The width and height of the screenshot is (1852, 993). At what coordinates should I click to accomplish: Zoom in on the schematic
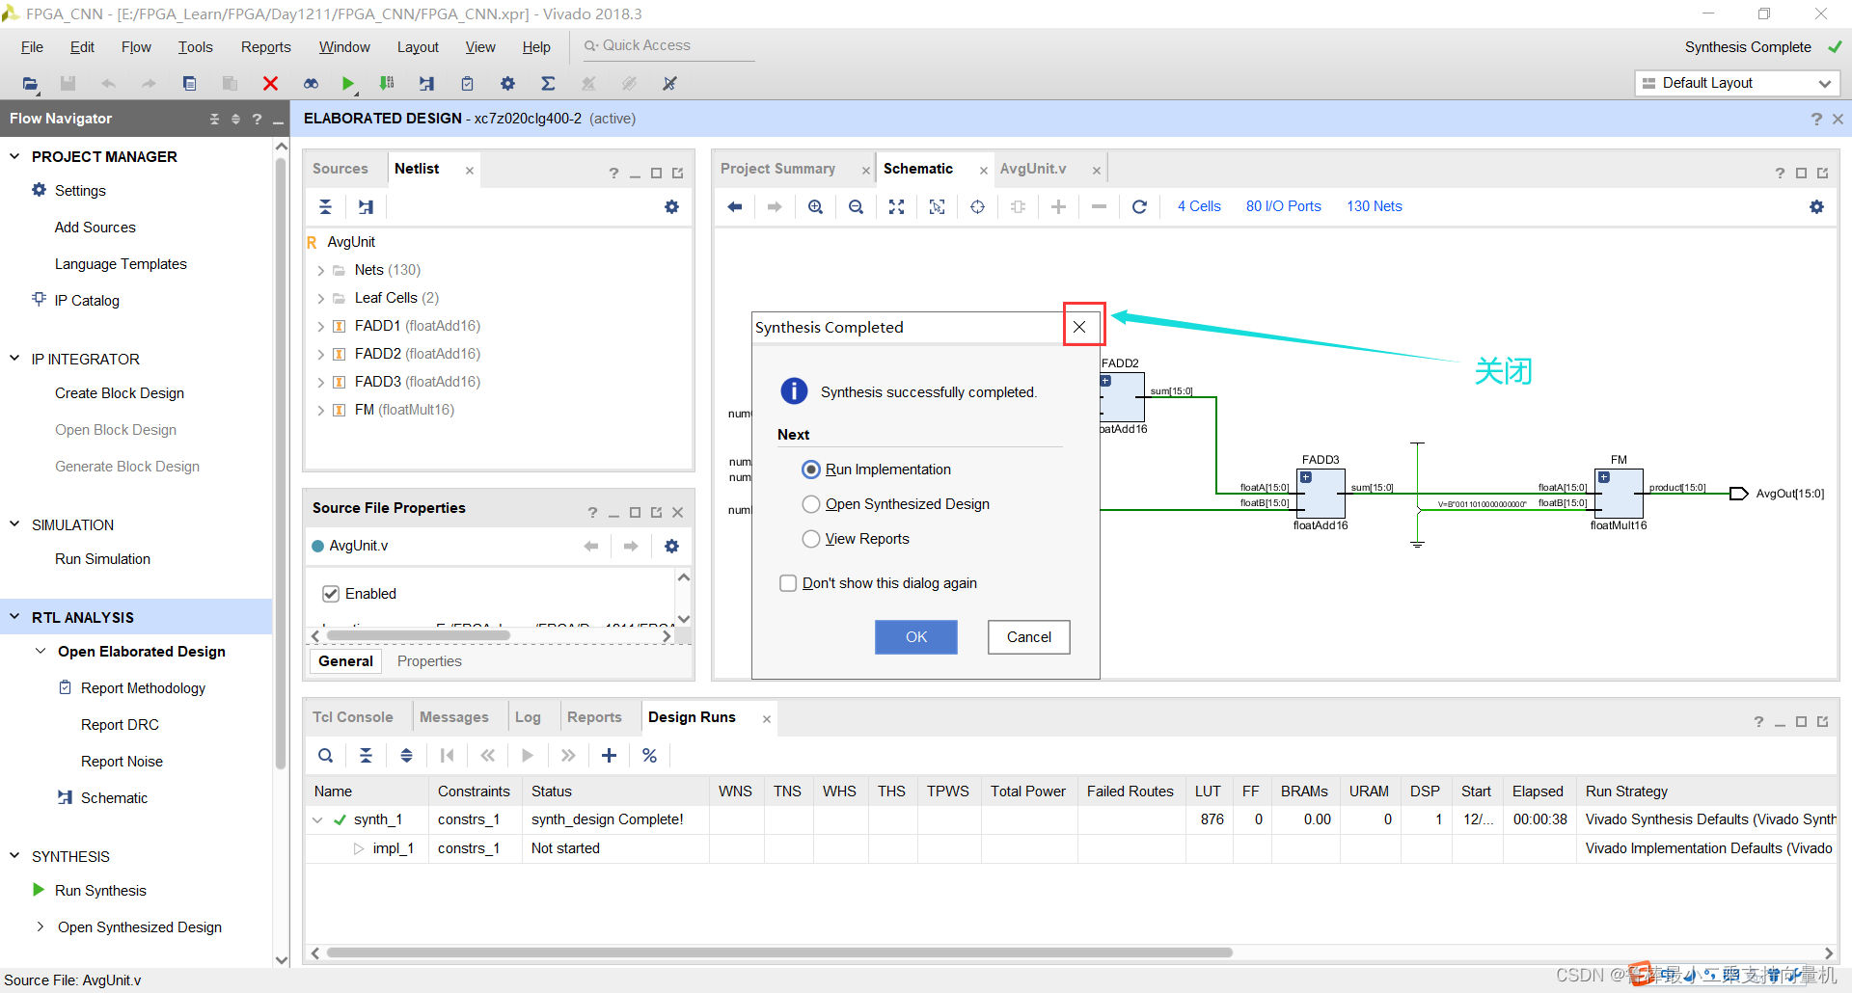815,206
